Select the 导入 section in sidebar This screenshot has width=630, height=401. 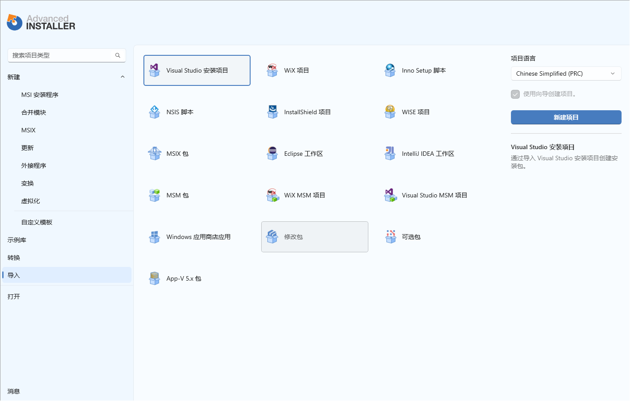67,275
